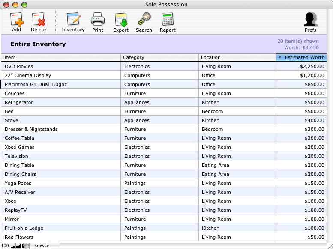Image resolution: width=333 pixels, height=249 pixels.
Task: Click the zoom level 100 box
Action: (x=5, y=246)
